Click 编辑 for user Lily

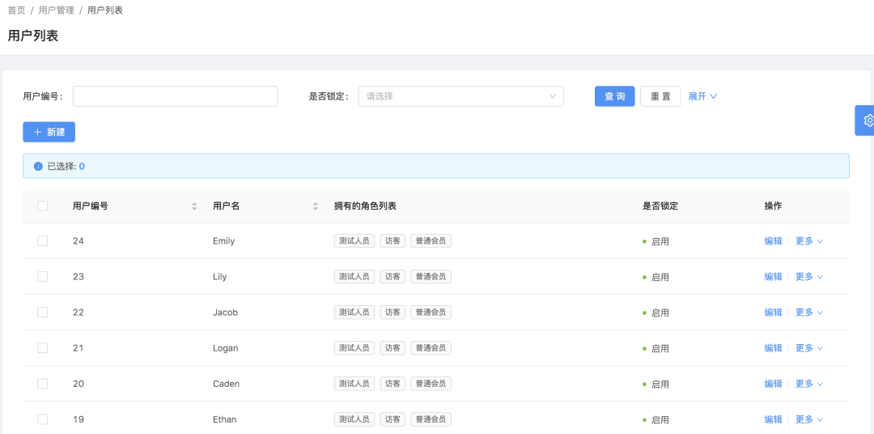click(x=773, y=277)
